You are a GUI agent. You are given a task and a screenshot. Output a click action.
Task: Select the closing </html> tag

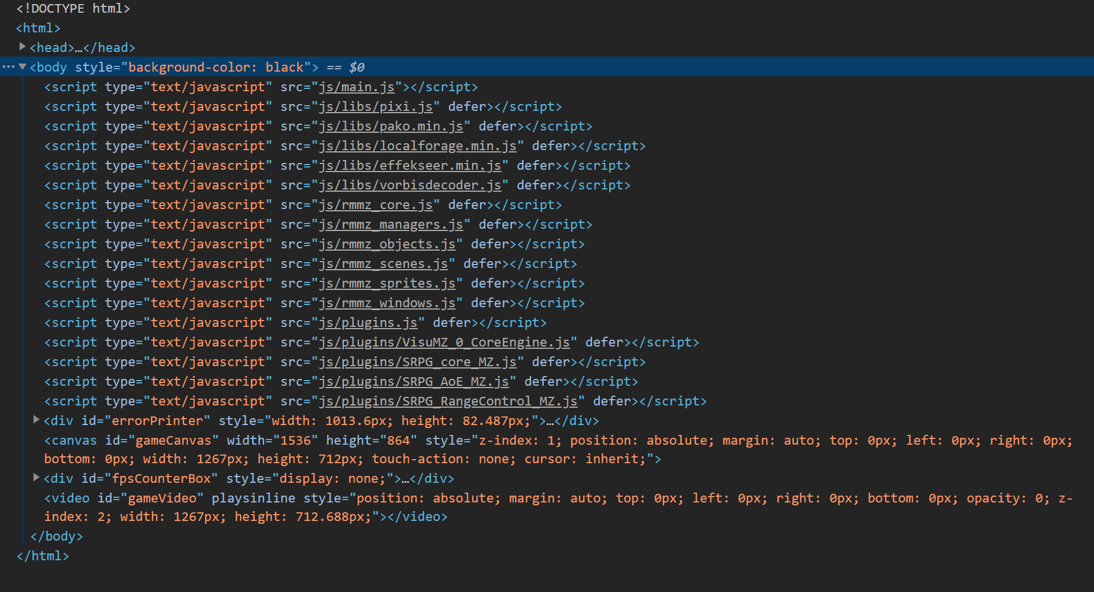click(x=43, y=556)
